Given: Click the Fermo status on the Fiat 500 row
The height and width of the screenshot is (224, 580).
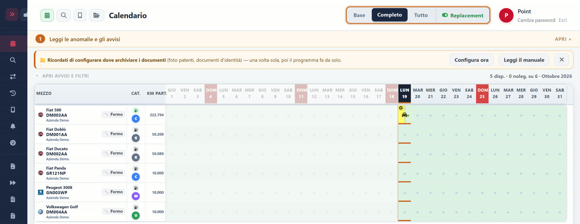Looking at the screenshot, I should 113,115.
